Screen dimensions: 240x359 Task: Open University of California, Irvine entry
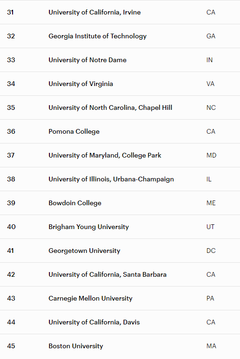click(x=95, y=12)
